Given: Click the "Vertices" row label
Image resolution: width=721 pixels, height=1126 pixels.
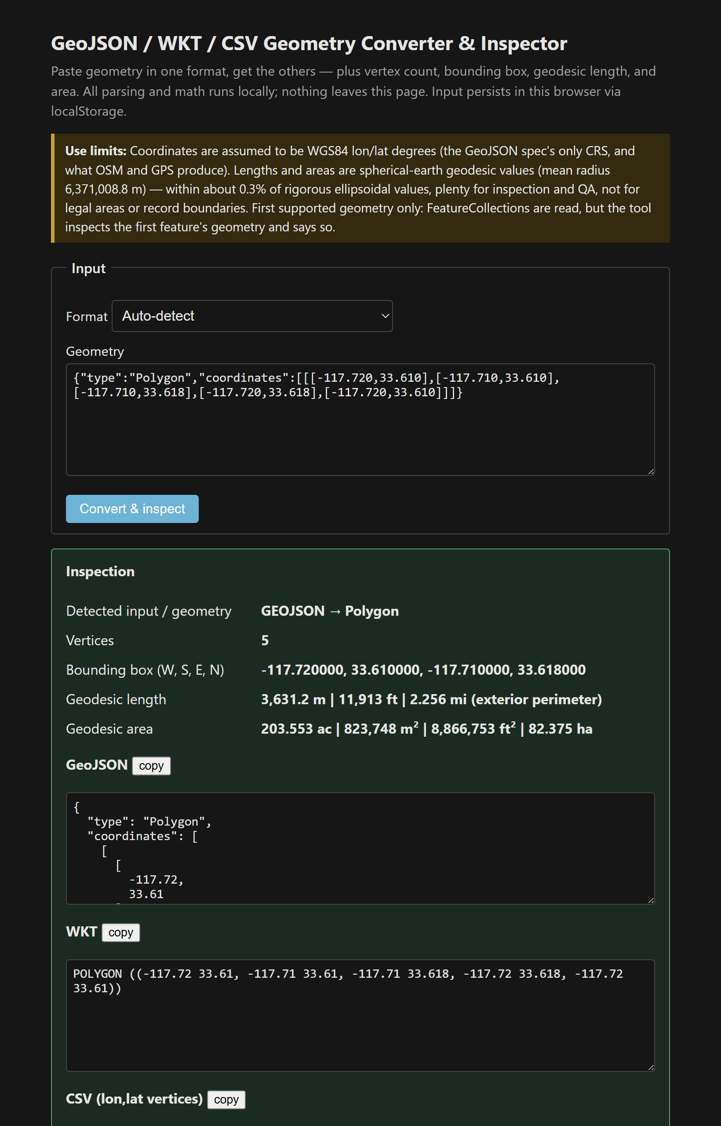Looking at the screenshot, I should coord(90,641).
